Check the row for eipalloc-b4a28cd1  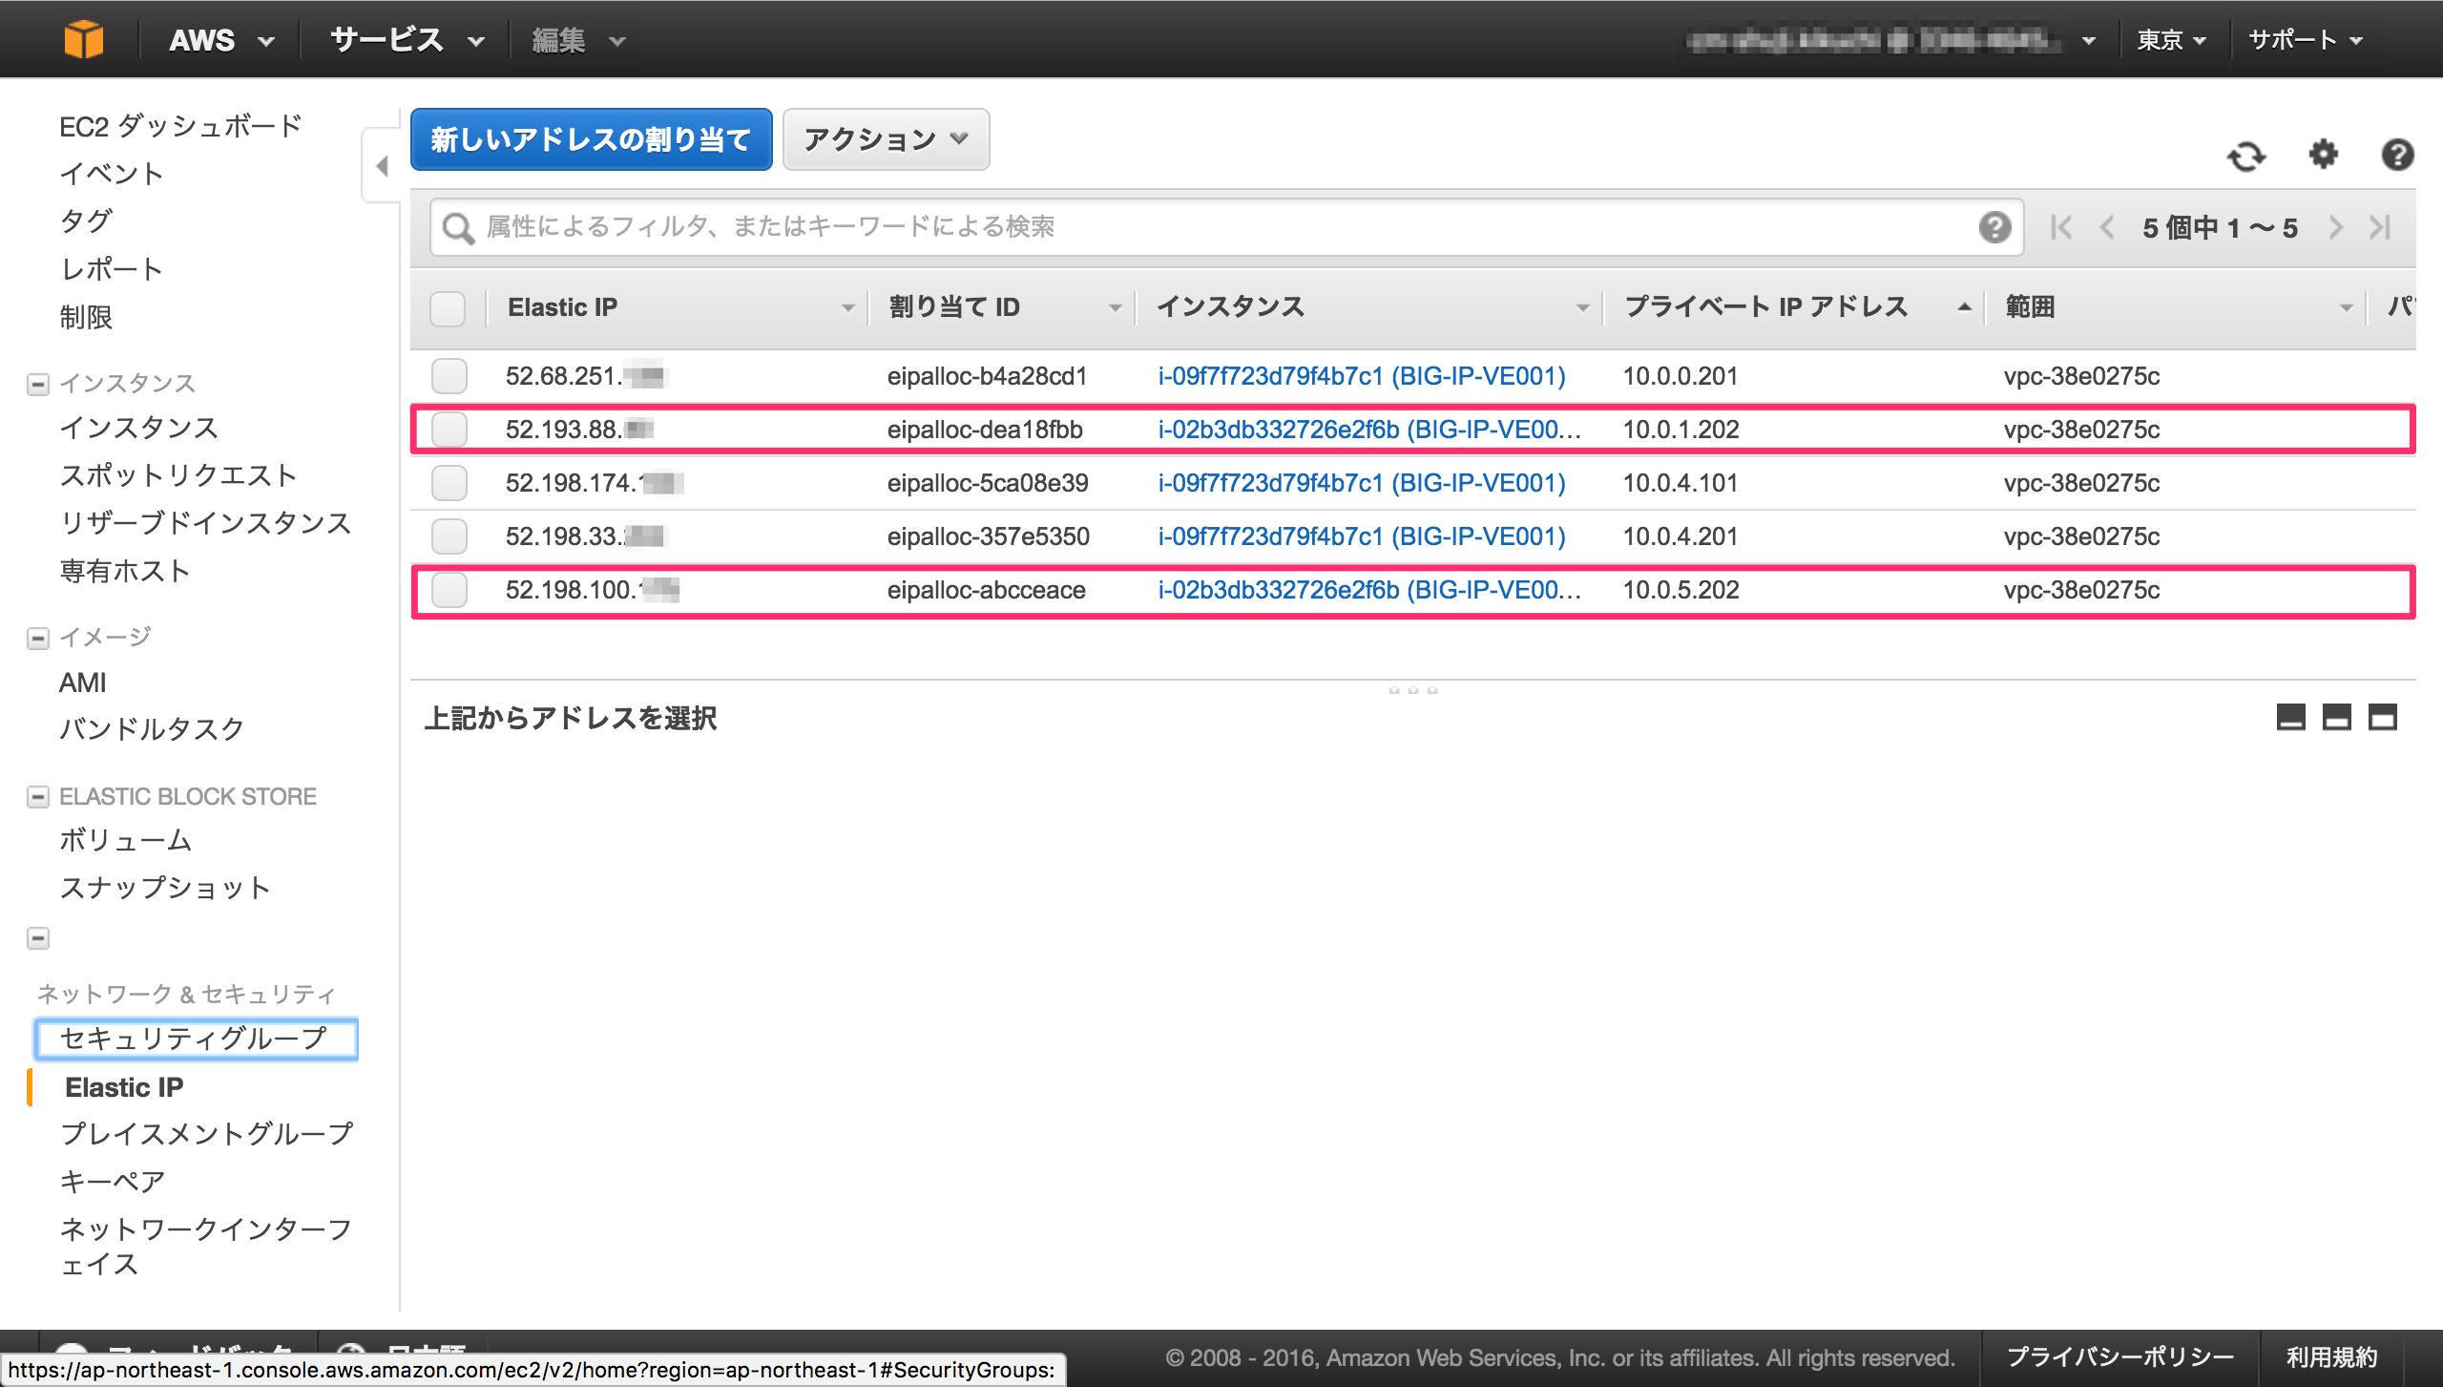pyautogui.click(x=449, y=376)
